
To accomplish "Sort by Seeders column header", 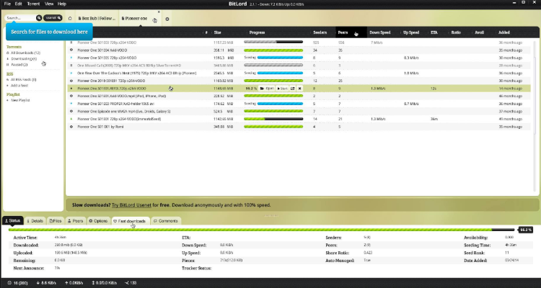I will [320, 32].
